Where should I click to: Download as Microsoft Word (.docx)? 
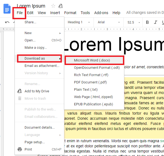point(94,60)
